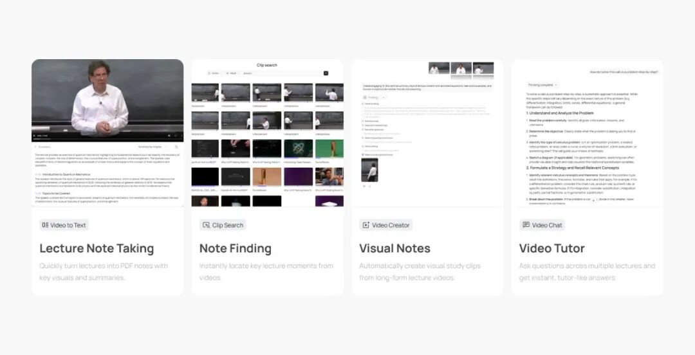The width and height of the screenshot is (695, 355).
Task: Expand the Thinking complete dropdown
Action: click(x=542, y=85)
